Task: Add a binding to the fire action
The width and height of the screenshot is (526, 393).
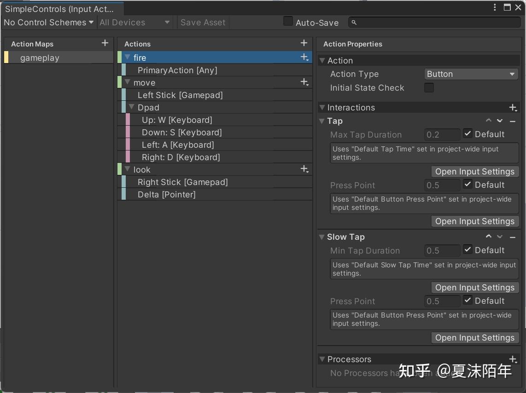Action: click(304, 57)
